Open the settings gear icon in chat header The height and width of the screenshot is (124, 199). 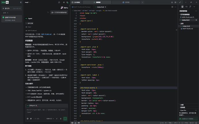[64, 2]
